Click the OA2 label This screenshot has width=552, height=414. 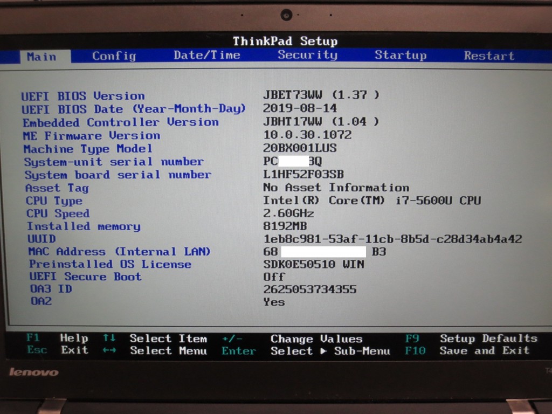coord(42,301)
